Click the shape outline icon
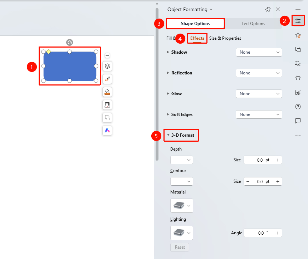Screen dimensions: 308x259 click(x=107, y=105)
